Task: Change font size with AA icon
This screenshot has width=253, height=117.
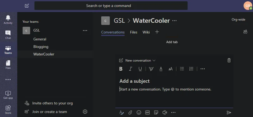Action: [170, 69]
